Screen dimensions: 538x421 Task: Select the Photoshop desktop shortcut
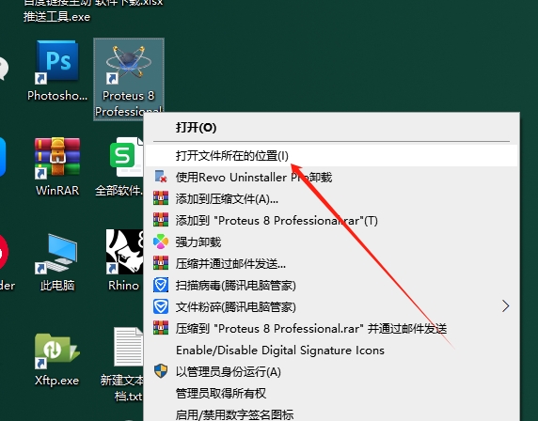coord(57,70)
